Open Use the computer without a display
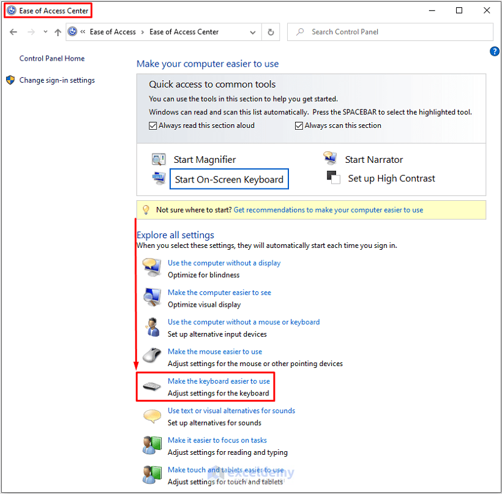The image size is (502, 494). tap(224, 263)
